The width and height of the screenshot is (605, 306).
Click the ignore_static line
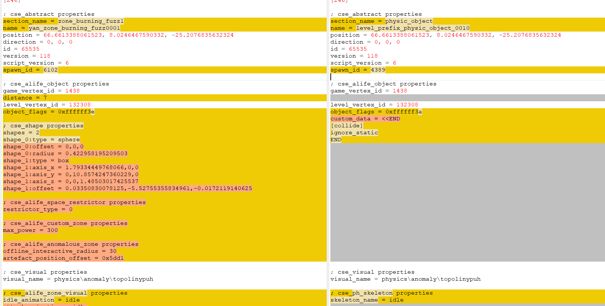pyautogui.click(x=354, y=132)
